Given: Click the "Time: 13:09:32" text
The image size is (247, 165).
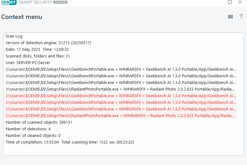Looking at the screenshot, I should 56,49.
